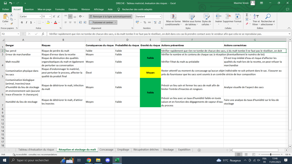Apply thousands separator 000 format
This screenshot has width=292, height=164.
(x=149, y=22)
